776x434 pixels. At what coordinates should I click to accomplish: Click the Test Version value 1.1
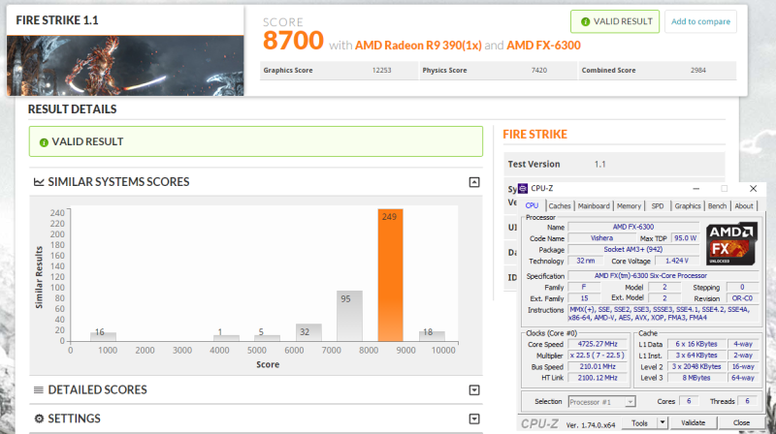tap(599, 164)
